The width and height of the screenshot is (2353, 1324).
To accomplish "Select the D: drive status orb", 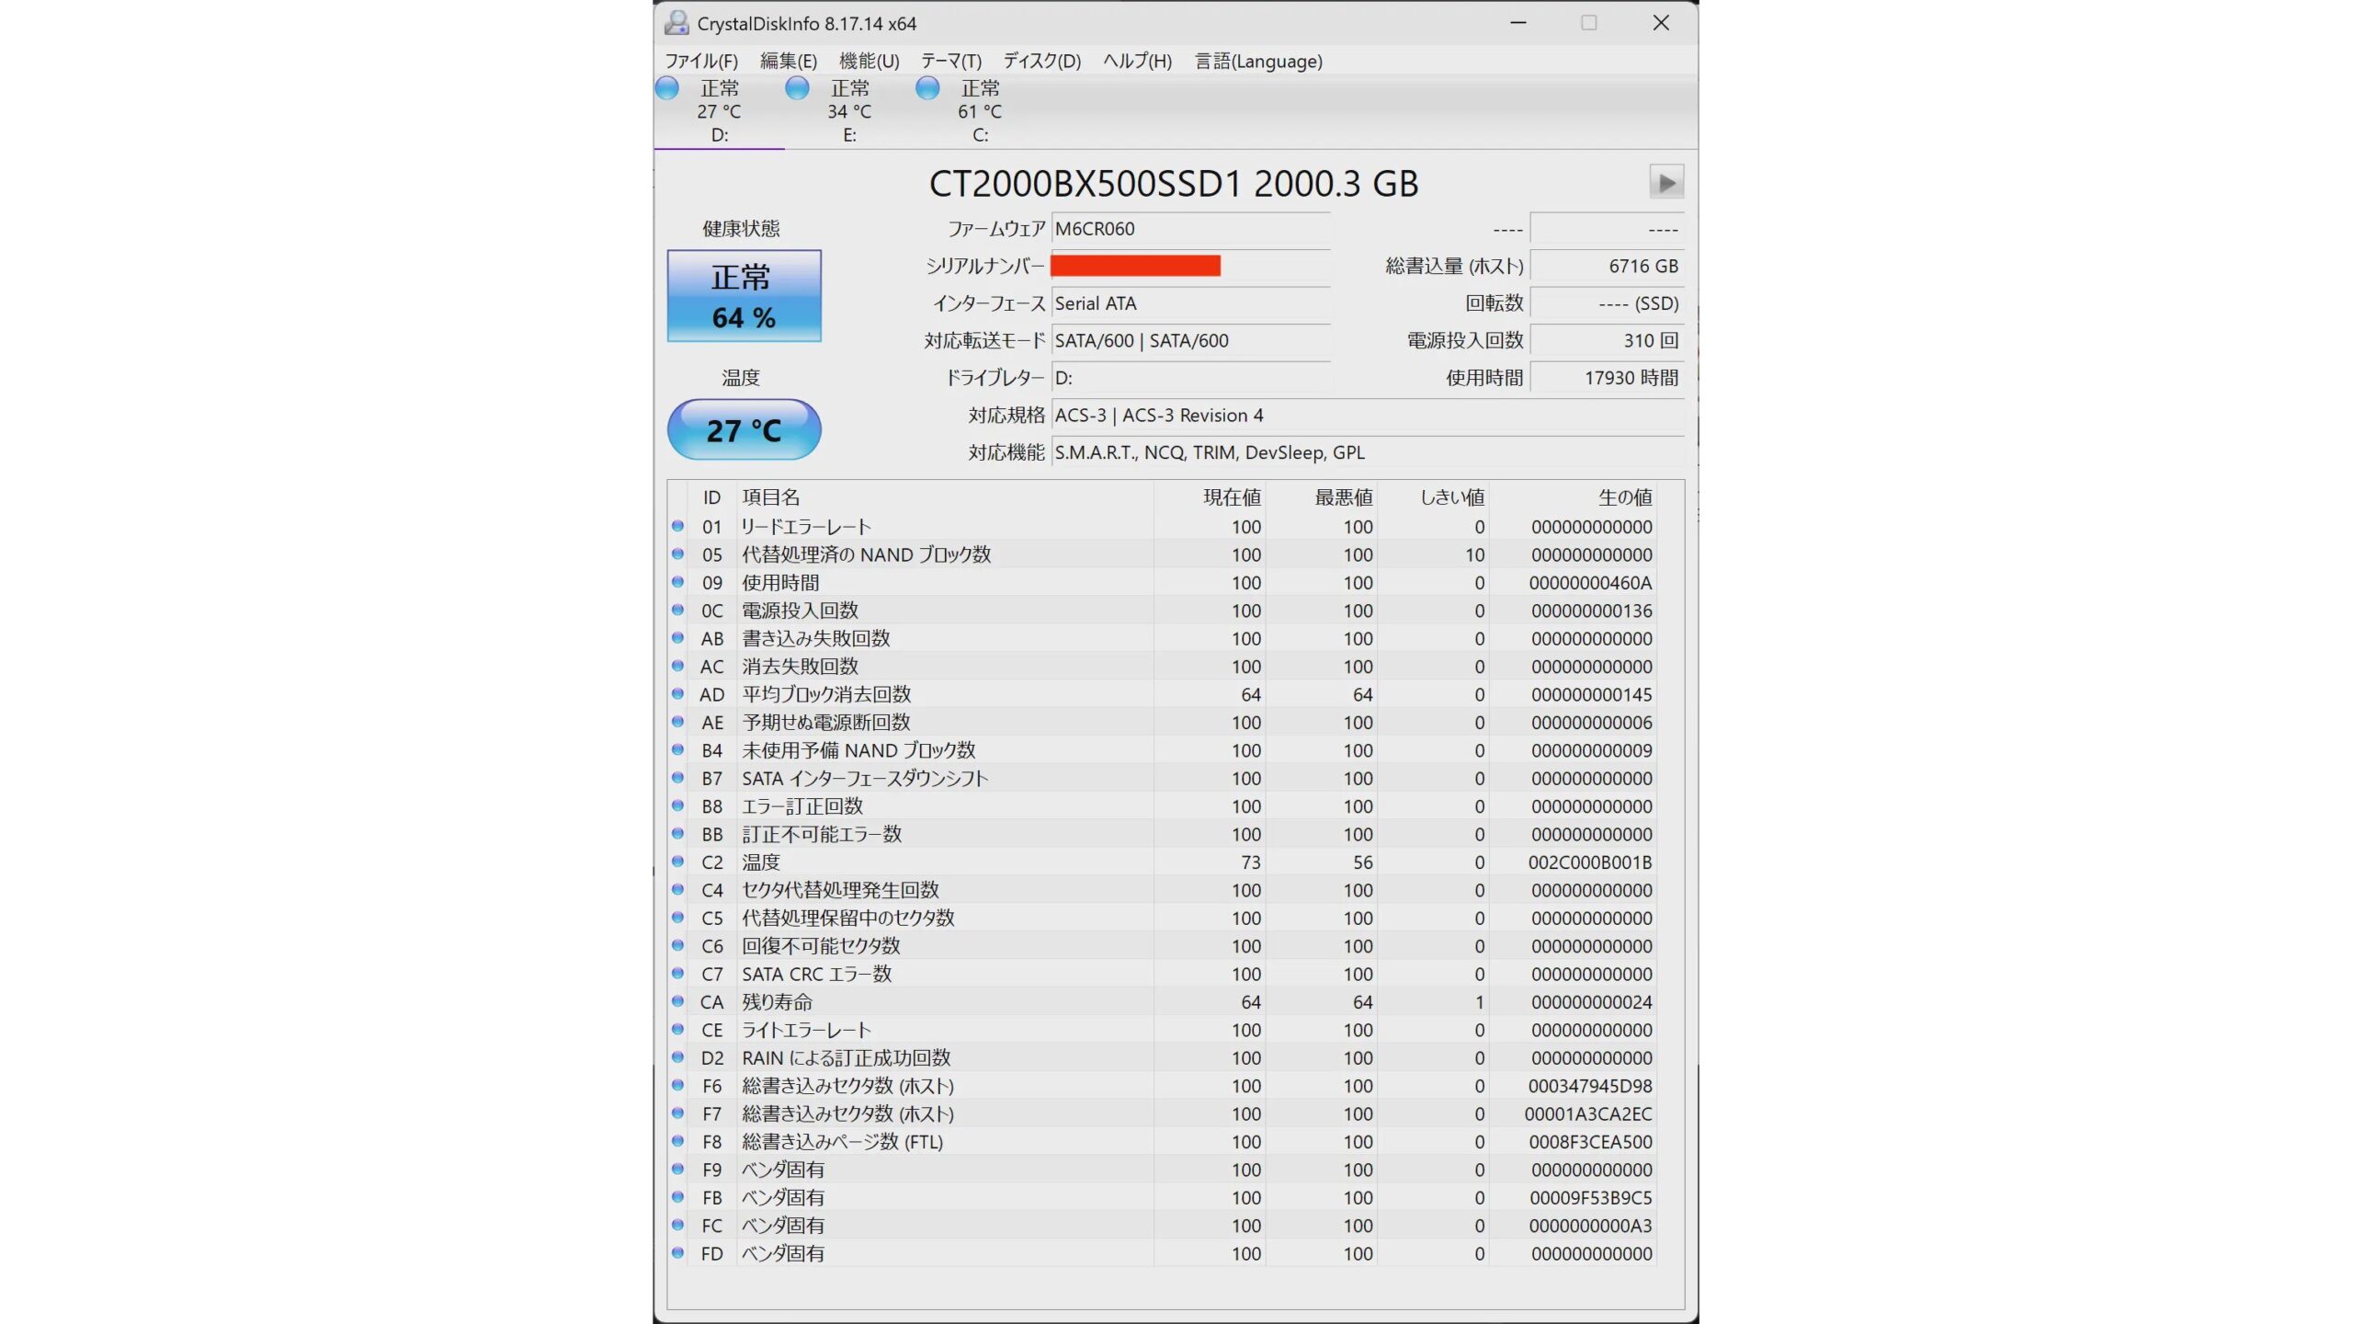I will tap(667, 88).
